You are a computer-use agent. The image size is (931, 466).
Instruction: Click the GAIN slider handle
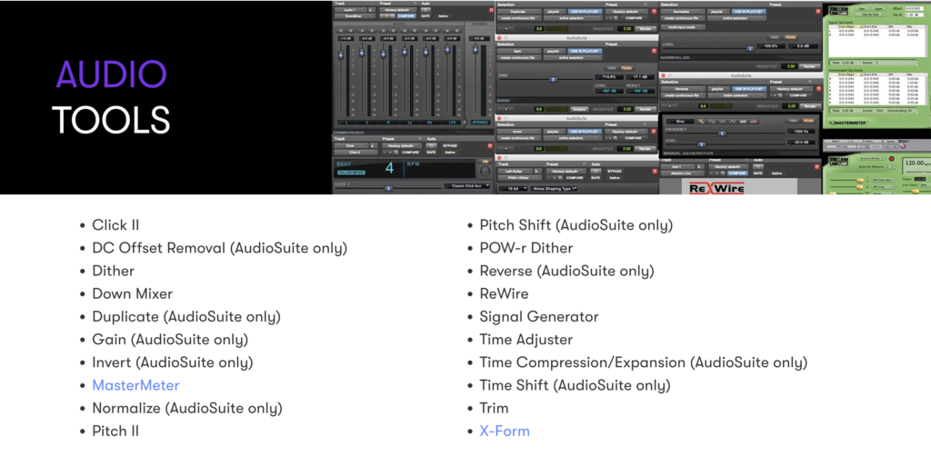(553, 79)
